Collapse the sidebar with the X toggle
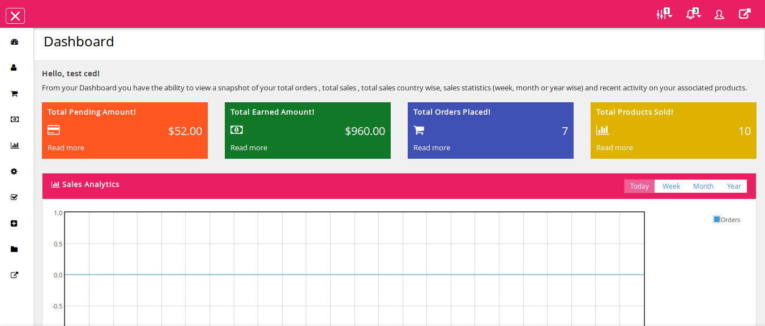 (15, 16)
